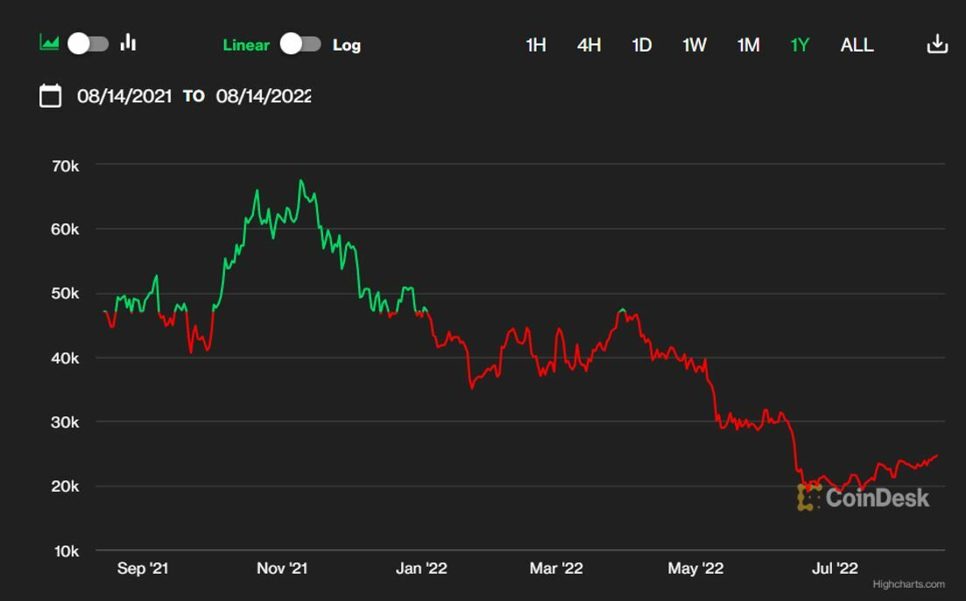Screen dimensions: 966x601
Task: Click the Nov '21 axis label
Action: tap(282, 569)
